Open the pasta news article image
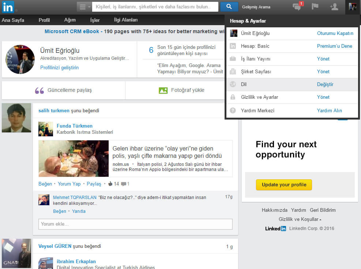This screenshot has height=269, width=361. [74, 159]
